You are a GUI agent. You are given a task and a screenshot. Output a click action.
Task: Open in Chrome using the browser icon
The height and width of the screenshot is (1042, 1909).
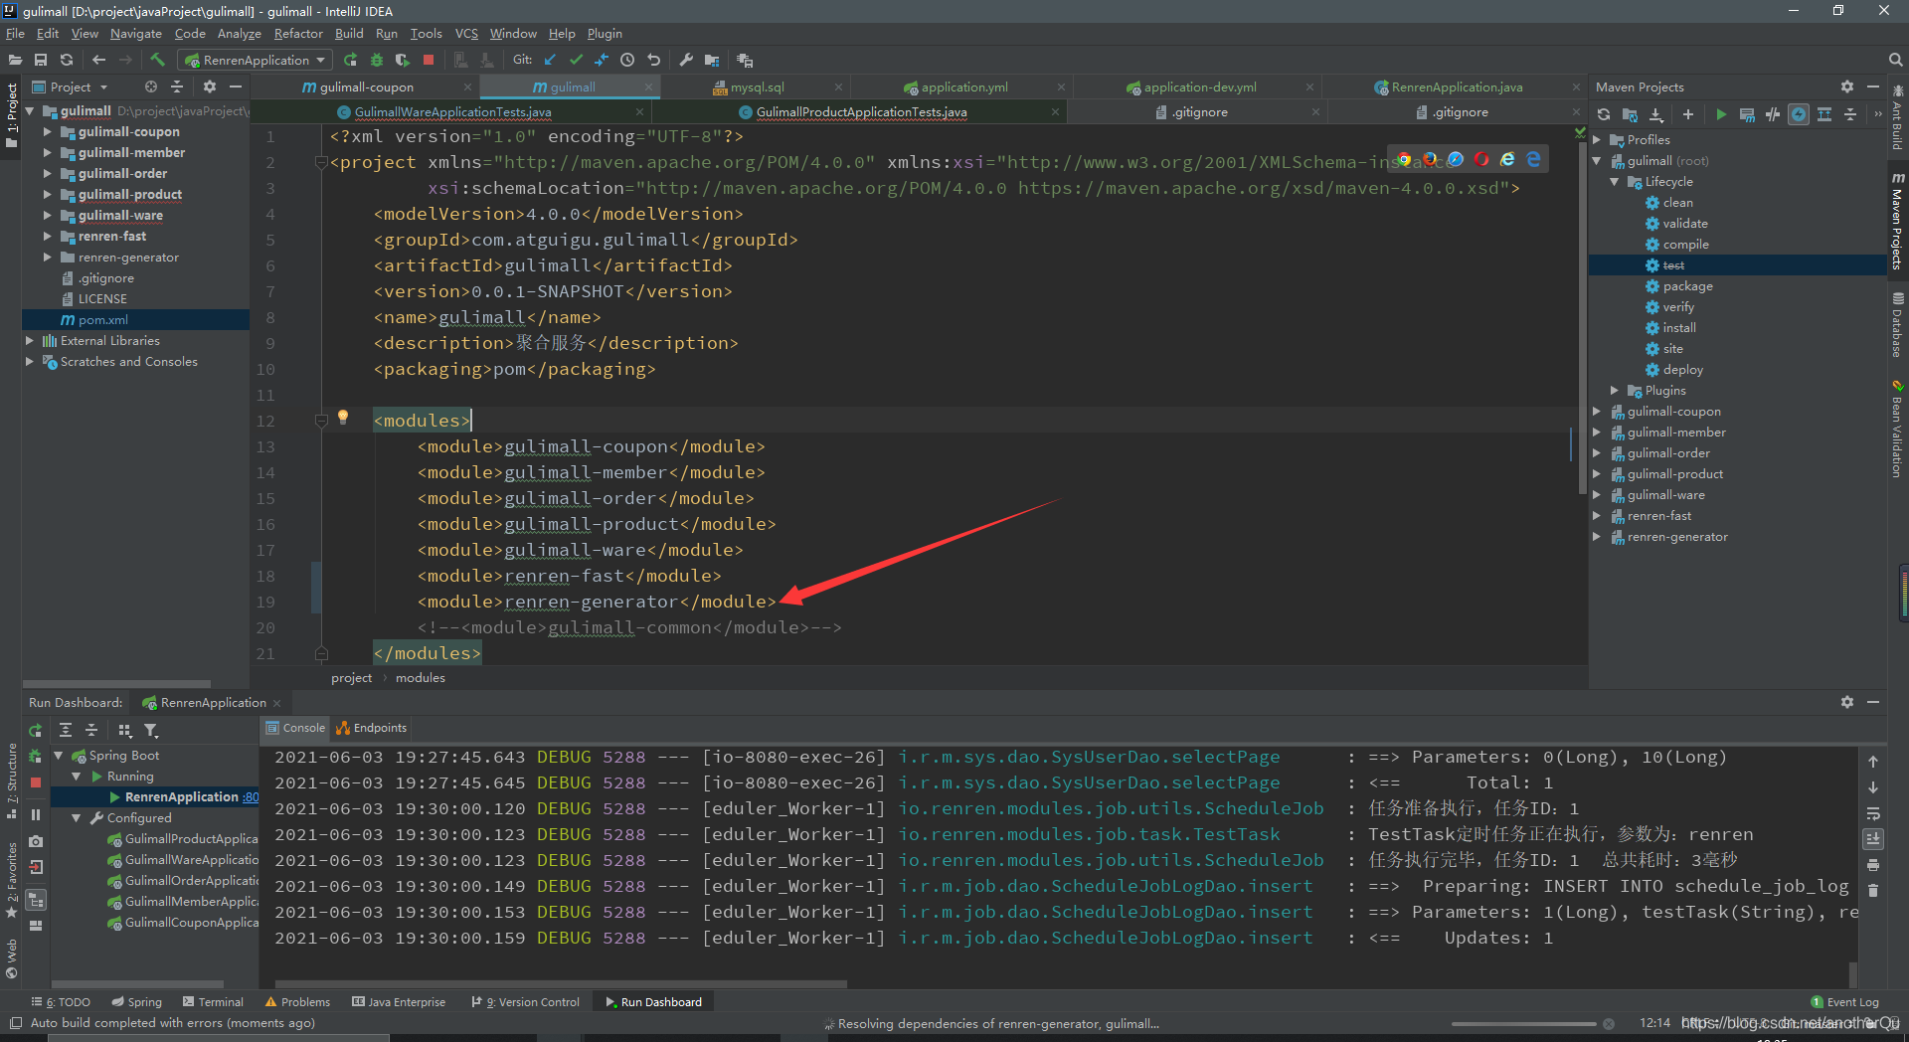click(1404, 159)
